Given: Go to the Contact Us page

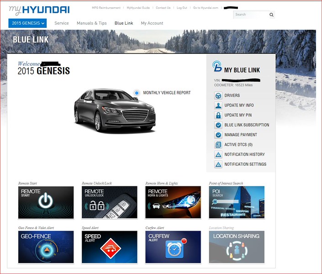Looking at the screenshot, I should click(x=163, y=8).
